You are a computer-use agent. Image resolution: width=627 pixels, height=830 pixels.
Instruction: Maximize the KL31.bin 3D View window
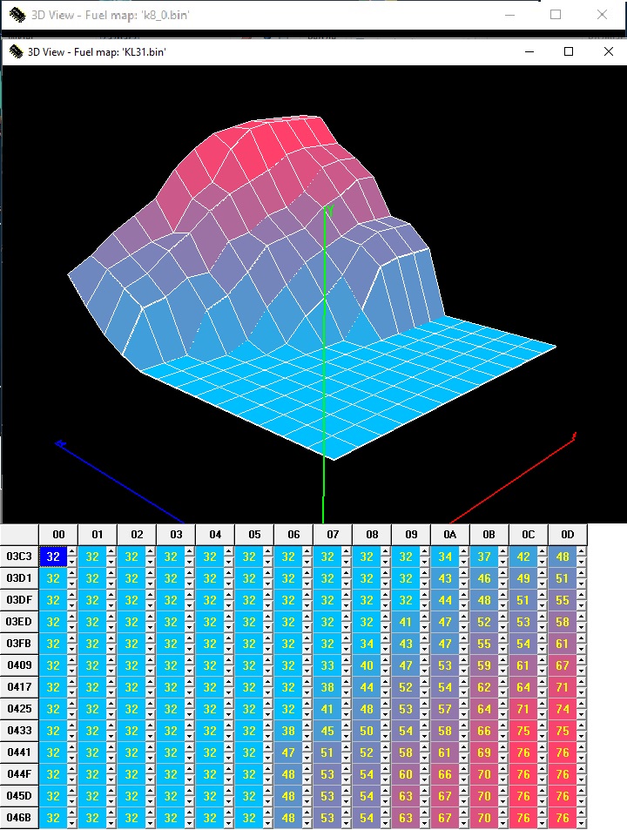(x=569, y=52)
